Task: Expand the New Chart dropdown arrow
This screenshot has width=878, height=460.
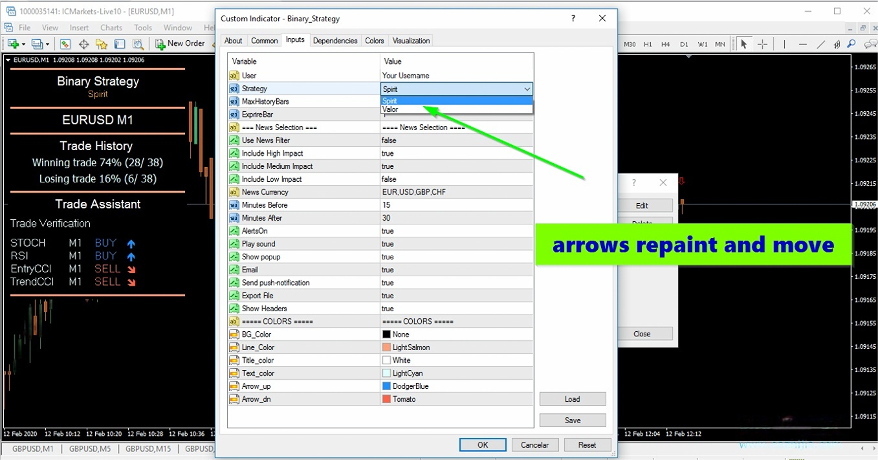Action: [23, 44]
